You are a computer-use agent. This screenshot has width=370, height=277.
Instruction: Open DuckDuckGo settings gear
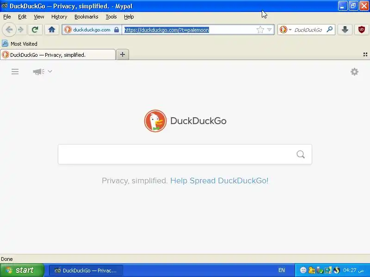click(354, 72)
